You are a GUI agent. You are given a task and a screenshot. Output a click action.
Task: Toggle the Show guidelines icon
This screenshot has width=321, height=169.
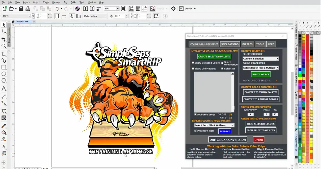144,9
